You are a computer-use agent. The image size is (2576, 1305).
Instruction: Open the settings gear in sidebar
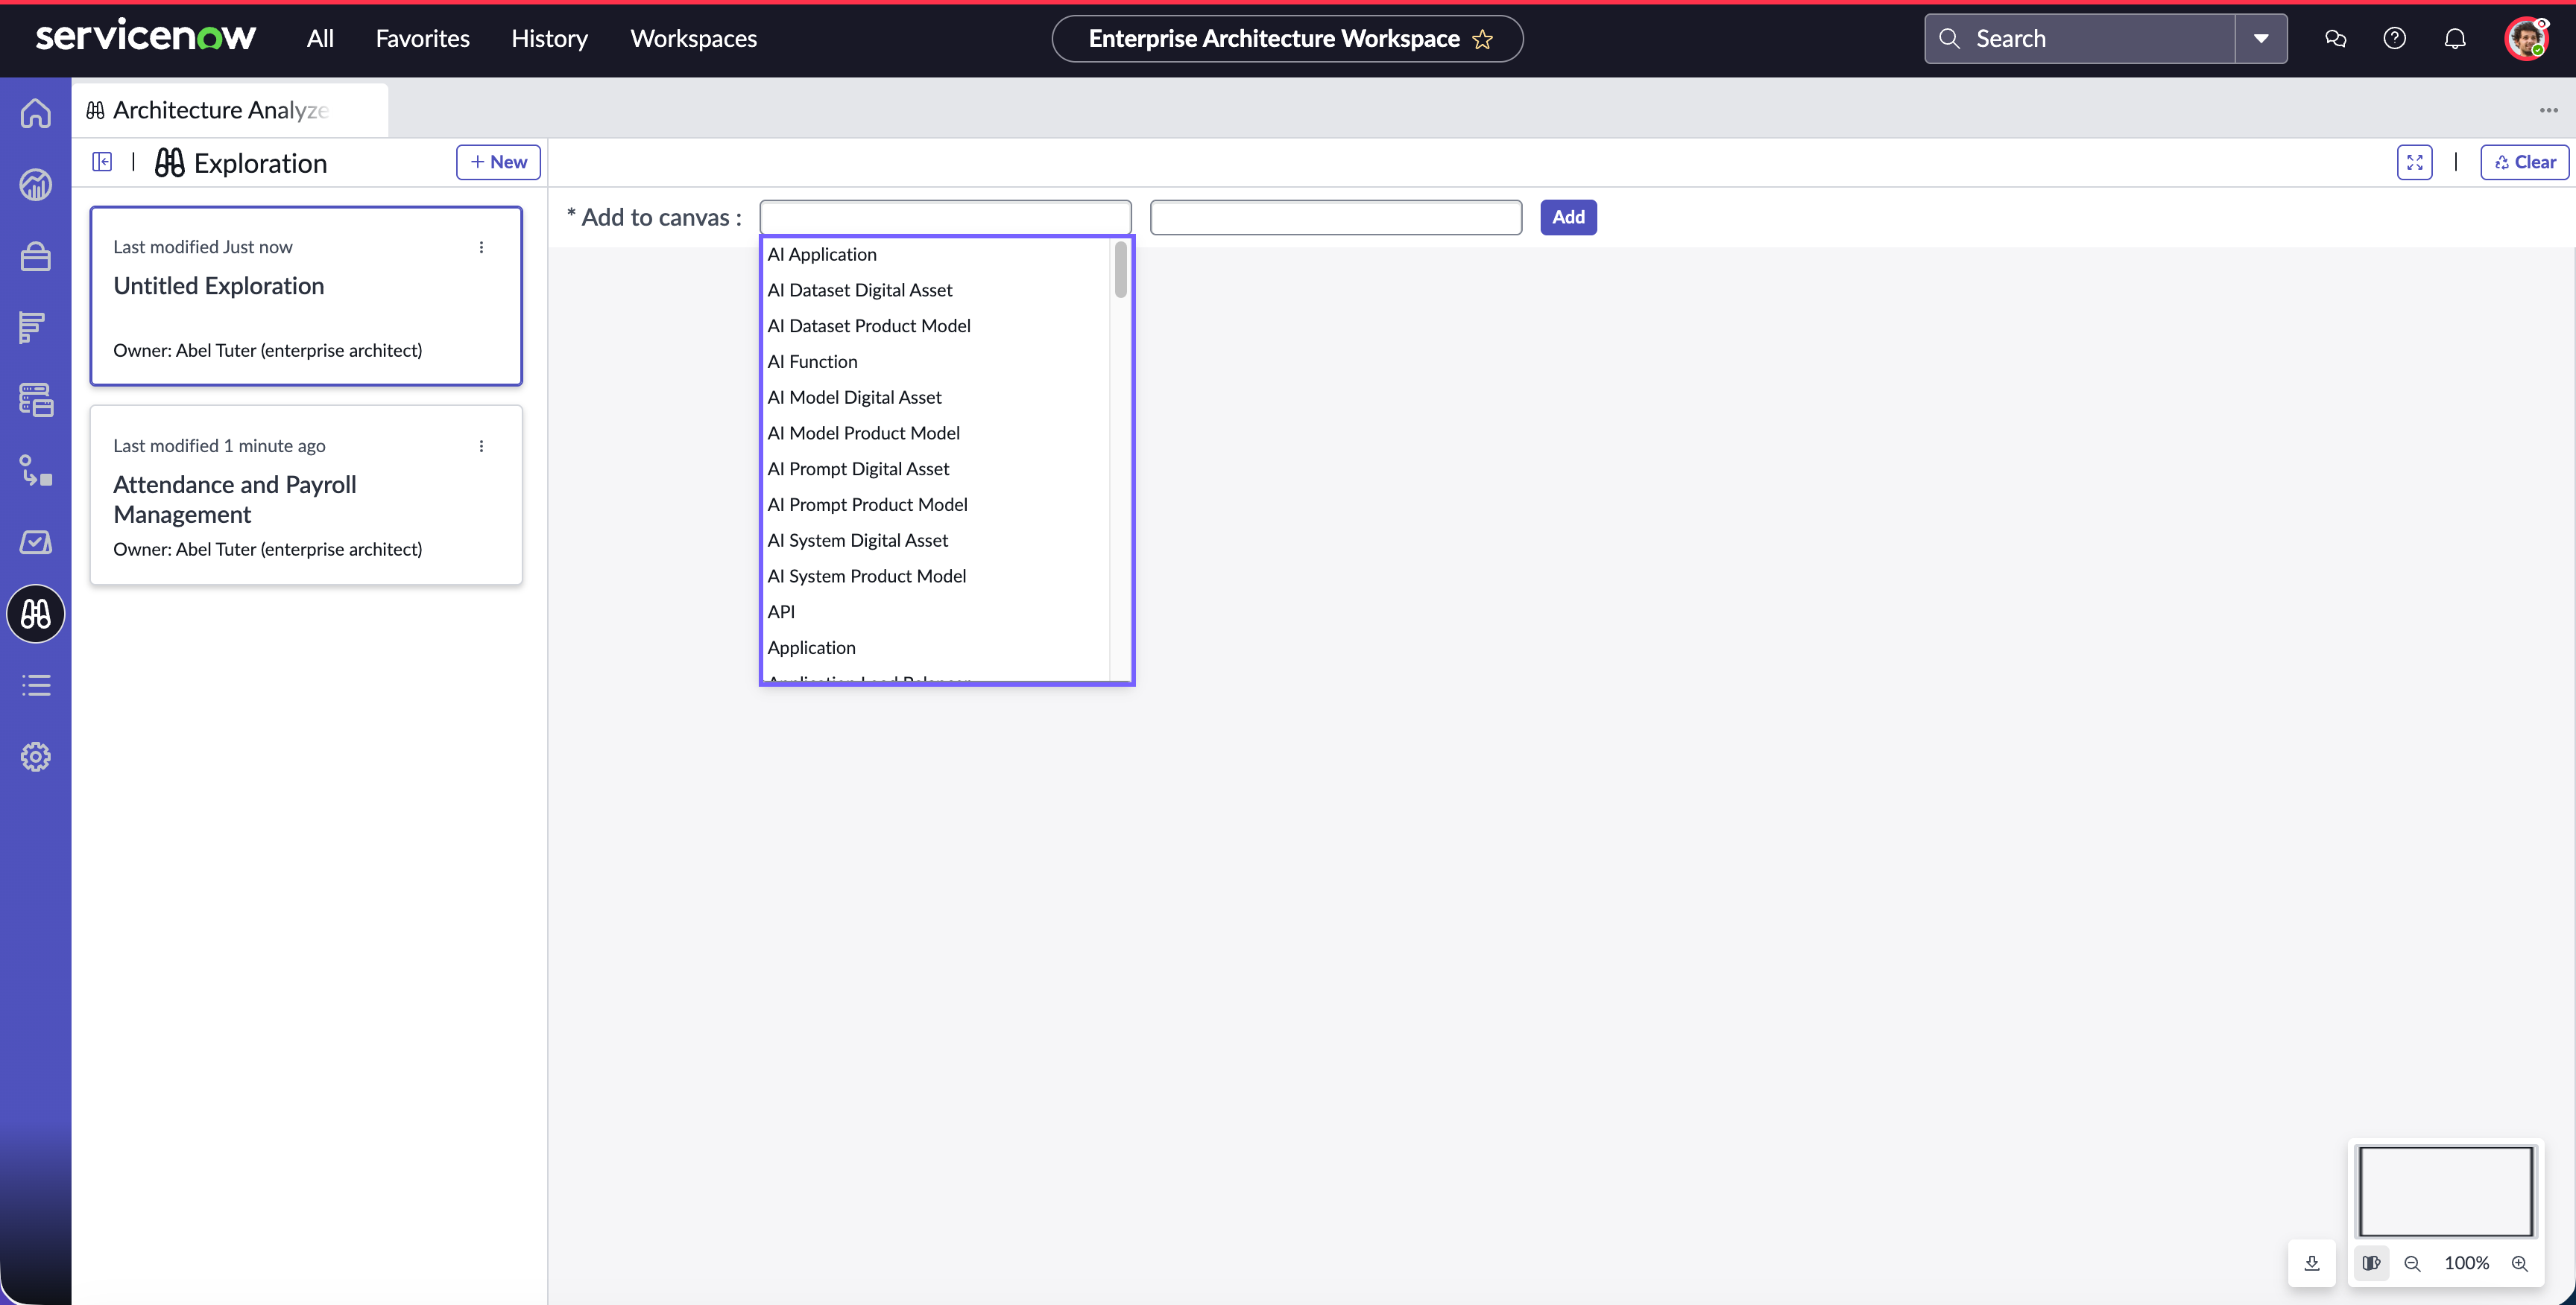click(36, 757)
